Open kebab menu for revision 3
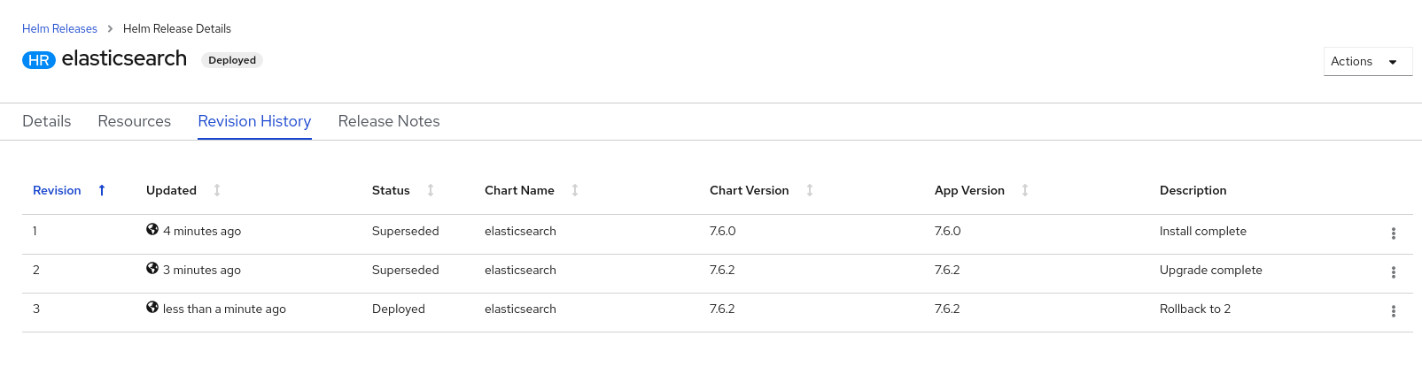This screenshot has width=1422, height=382. (1393, 311)
